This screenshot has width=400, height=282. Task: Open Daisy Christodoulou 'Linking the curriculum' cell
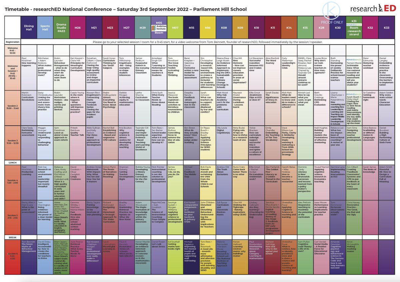click(x=45, y=108)
